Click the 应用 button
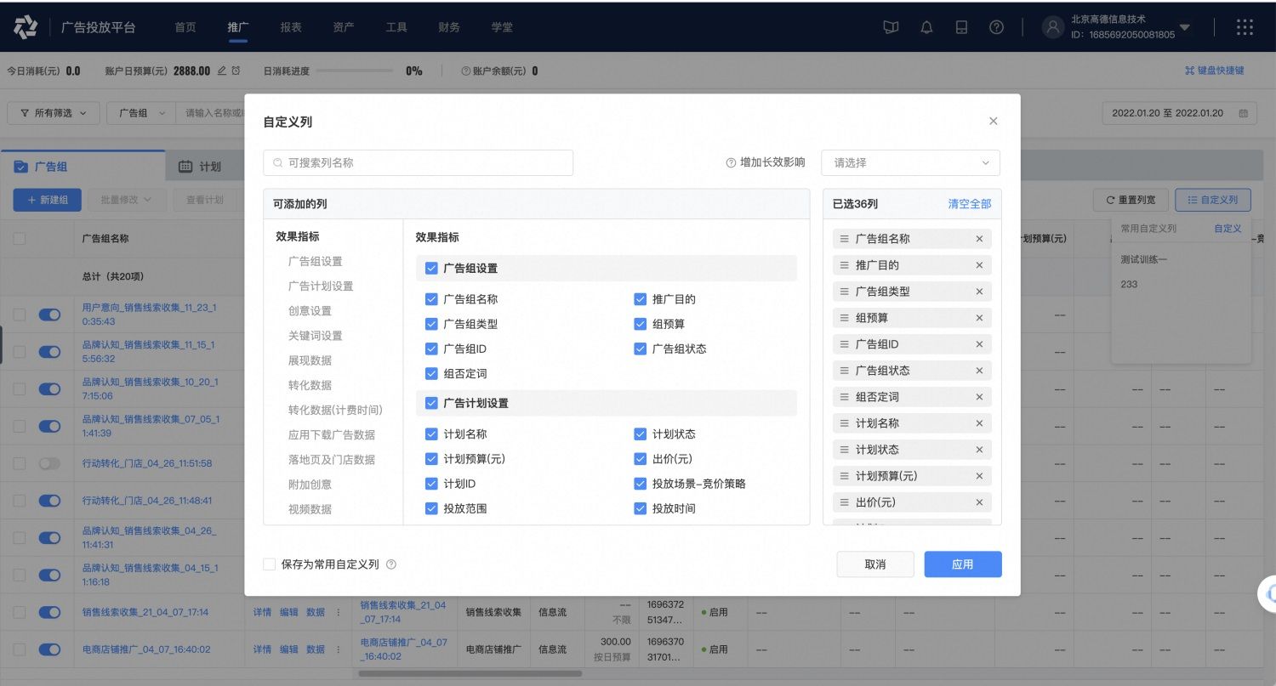This screenshot has width=1276, height=686. pyautogui.click(x=963, y=564)
